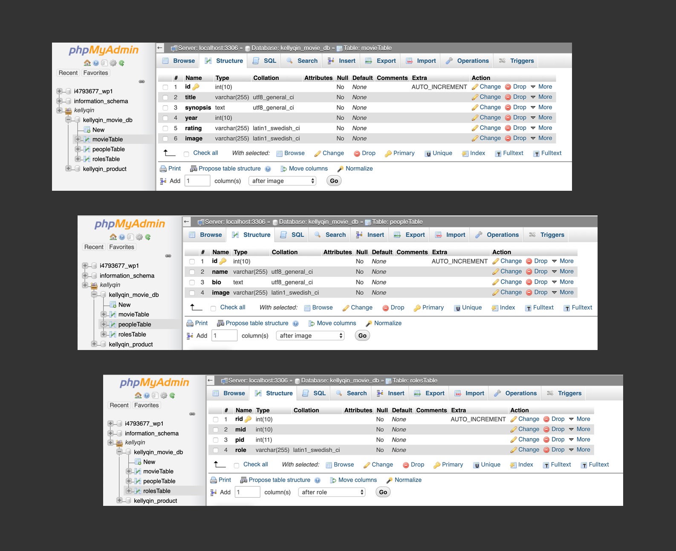676x551 pixels.
Task: Select the checkbox for the role column
Action: [216, 451]
